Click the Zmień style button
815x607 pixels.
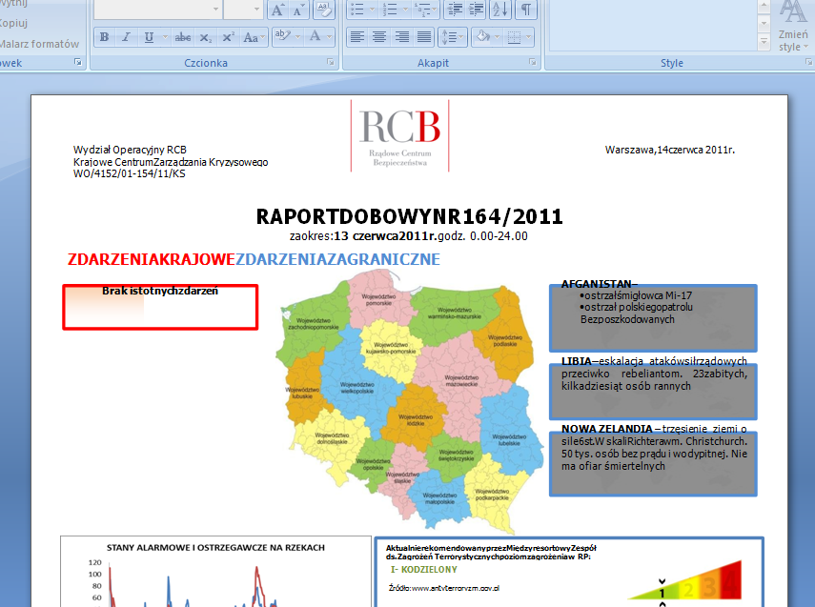click(x=793, y=26)
